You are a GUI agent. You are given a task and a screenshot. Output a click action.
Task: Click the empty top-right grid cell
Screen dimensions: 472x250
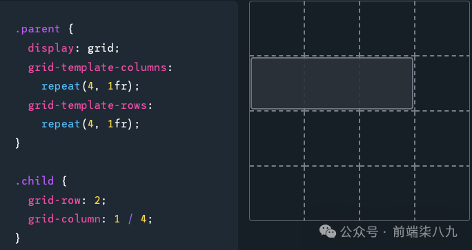pos(442,28)
